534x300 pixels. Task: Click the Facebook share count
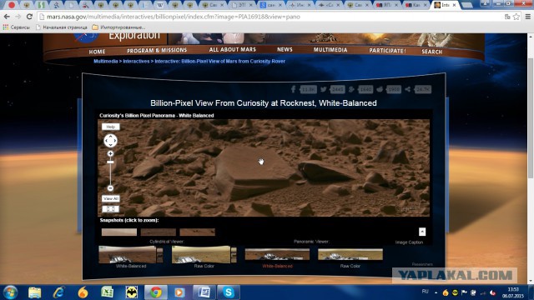point(308,89)
